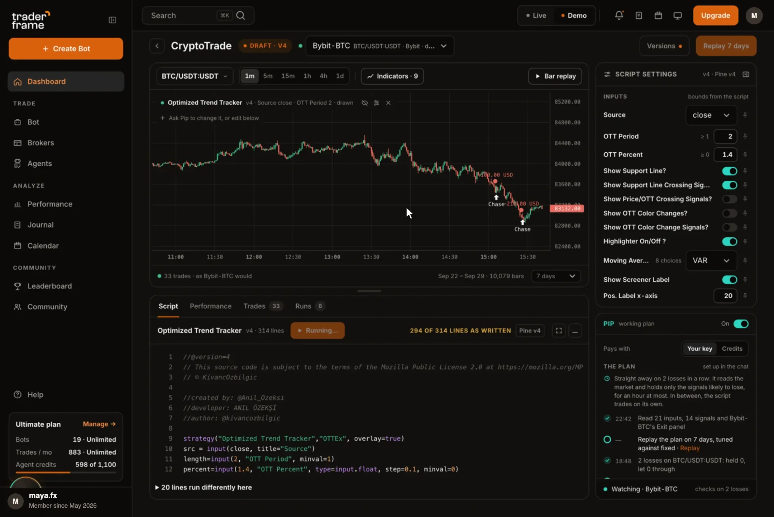This screenshot has width=774, height=517.
Task: Remove the Optimized Trend Tracker indicator
Action: tap(388, 103)
